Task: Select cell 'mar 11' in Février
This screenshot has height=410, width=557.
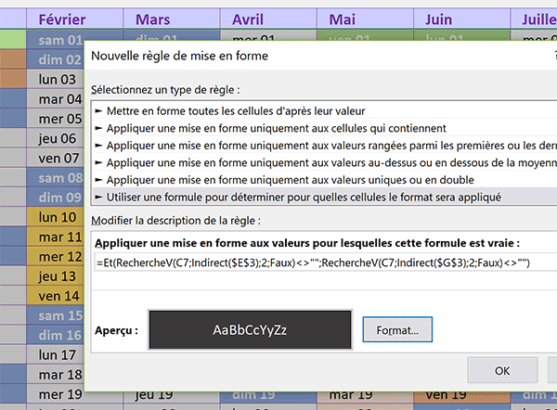Action: pyautogui.click(x=56, y=237)
